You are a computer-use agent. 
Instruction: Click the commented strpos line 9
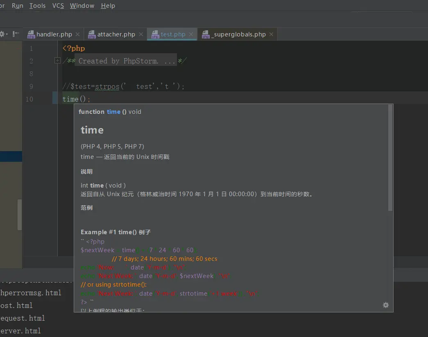click(x=123, y=86)
